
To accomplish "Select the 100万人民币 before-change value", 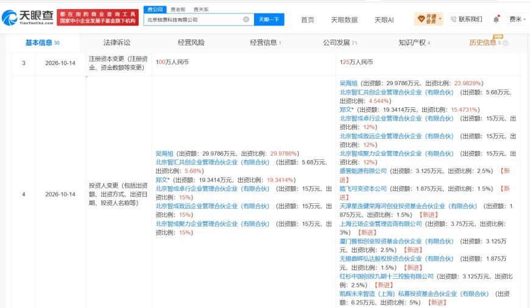I will pyautogui.click(x=172, y=62).
